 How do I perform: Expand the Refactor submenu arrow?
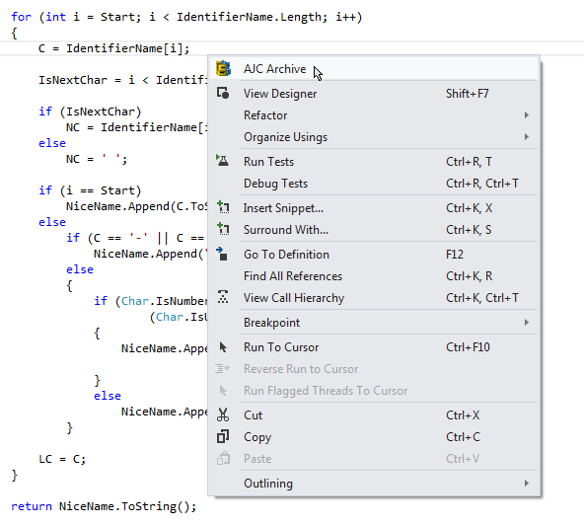(x=526, y=115)
